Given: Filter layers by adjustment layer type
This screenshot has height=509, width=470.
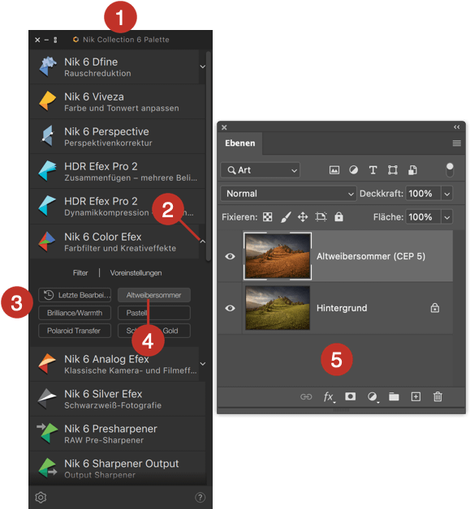Looking at the screenshot, I should tap(353, 170).
